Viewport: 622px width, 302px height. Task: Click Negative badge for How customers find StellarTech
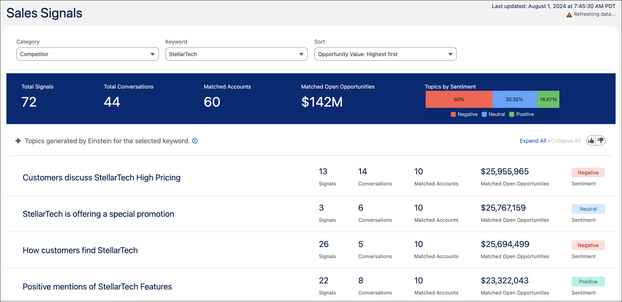pos(588,245)
